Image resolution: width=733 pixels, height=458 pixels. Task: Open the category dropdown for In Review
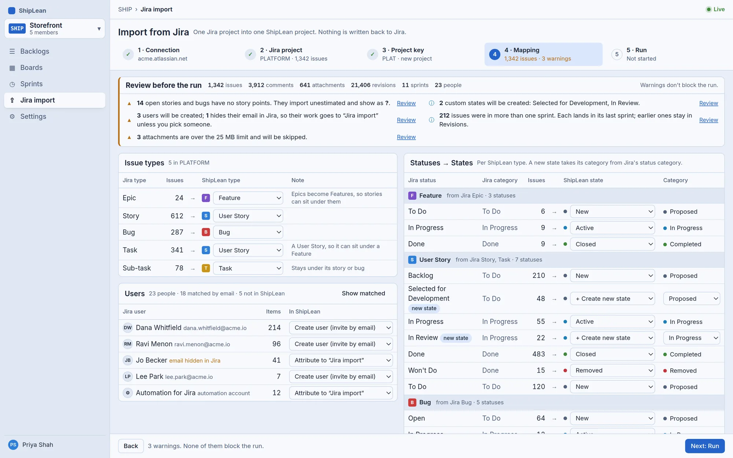[x=692, y=338]
